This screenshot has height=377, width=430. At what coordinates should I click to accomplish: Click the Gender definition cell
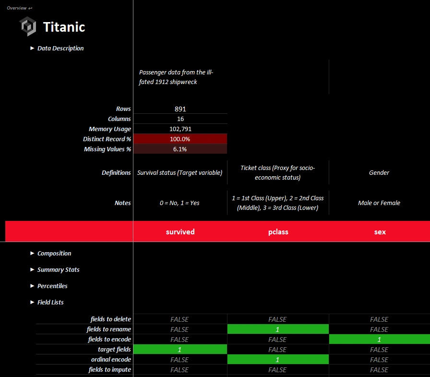(x=380, y=172)
